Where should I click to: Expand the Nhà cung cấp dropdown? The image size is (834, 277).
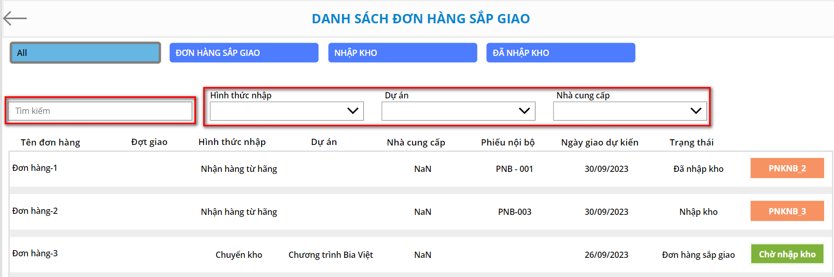[x=630, y=111]
